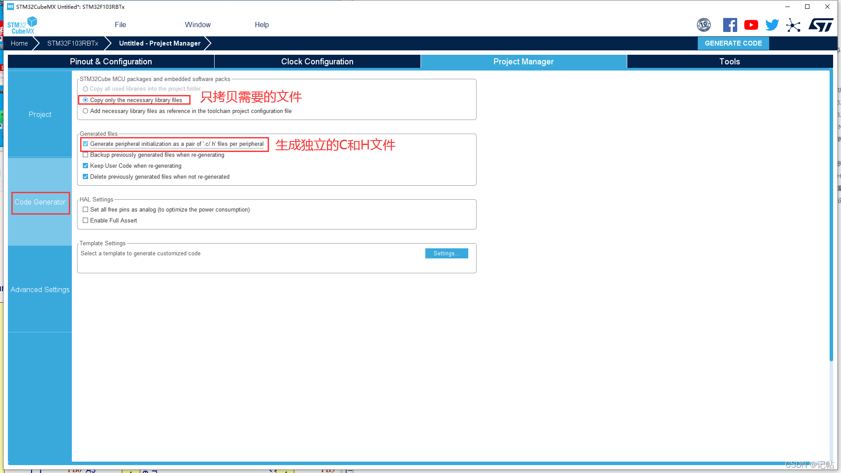Click the Home breadcrumb icon
841x473 pixels.
(19, 43)
